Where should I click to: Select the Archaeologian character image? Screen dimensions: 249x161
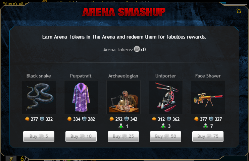pos(123,97)
